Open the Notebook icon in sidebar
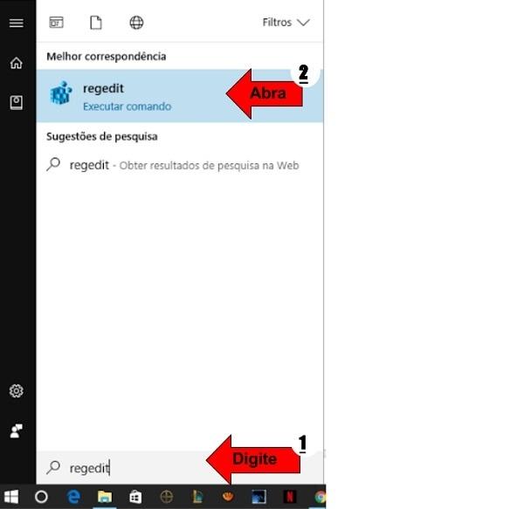The width and height of the screenshot is (524, 509). click(16, 102)
